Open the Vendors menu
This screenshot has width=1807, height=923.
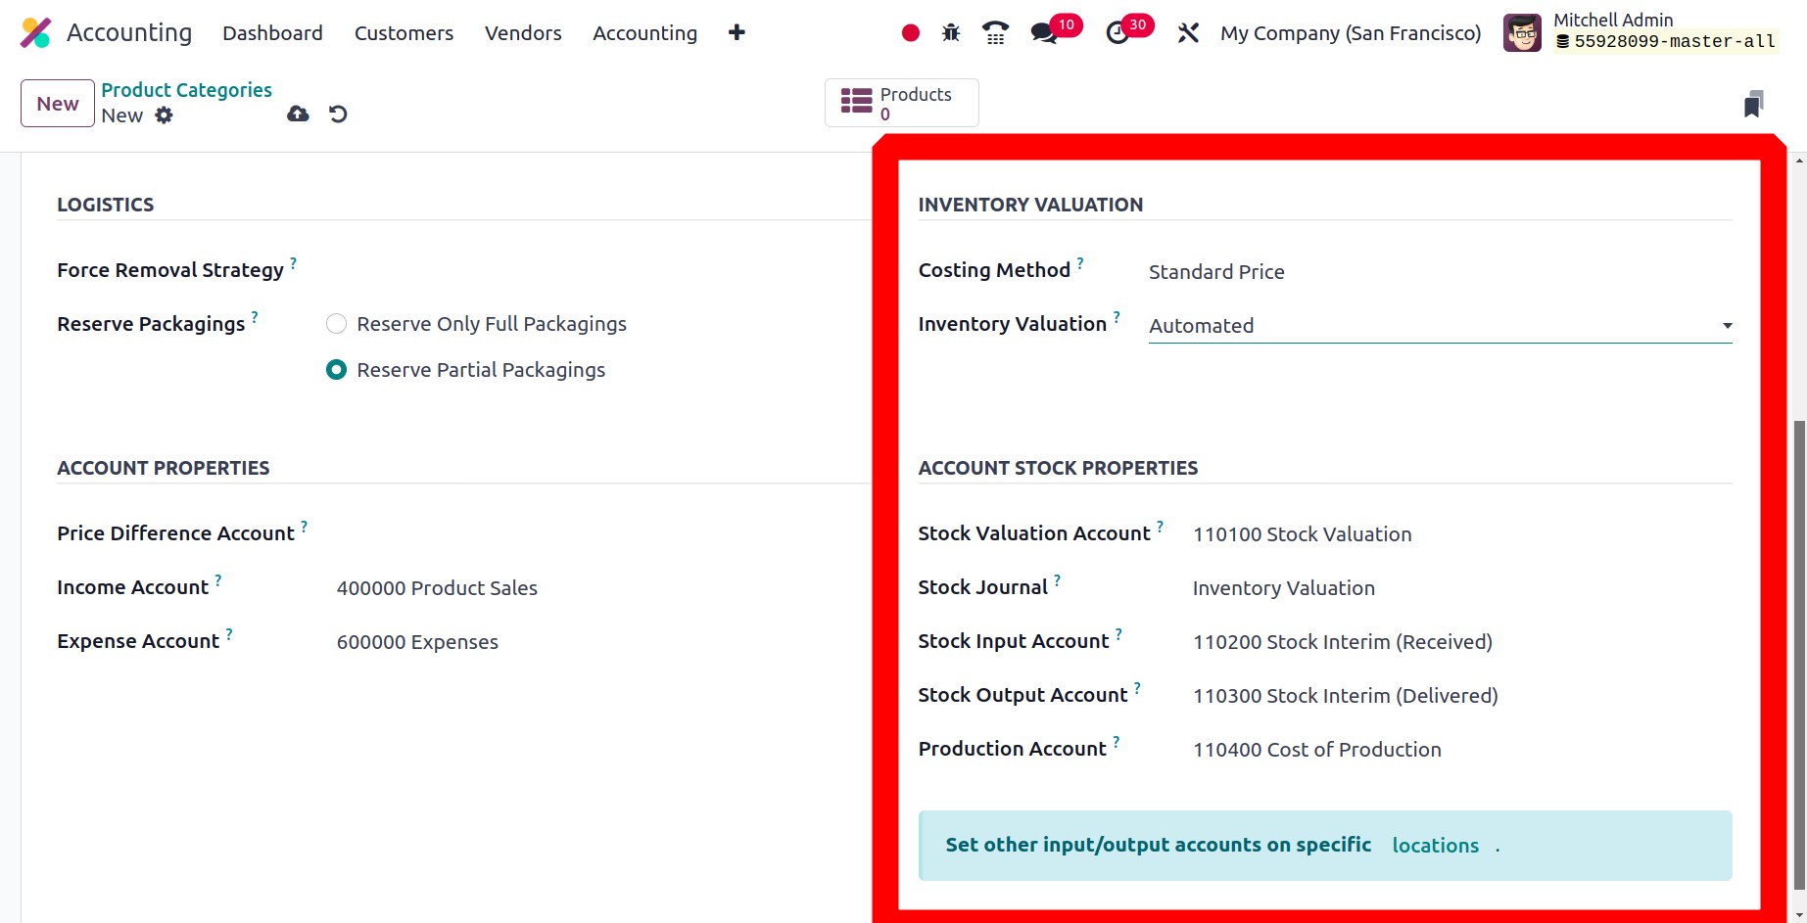(523, 33)
